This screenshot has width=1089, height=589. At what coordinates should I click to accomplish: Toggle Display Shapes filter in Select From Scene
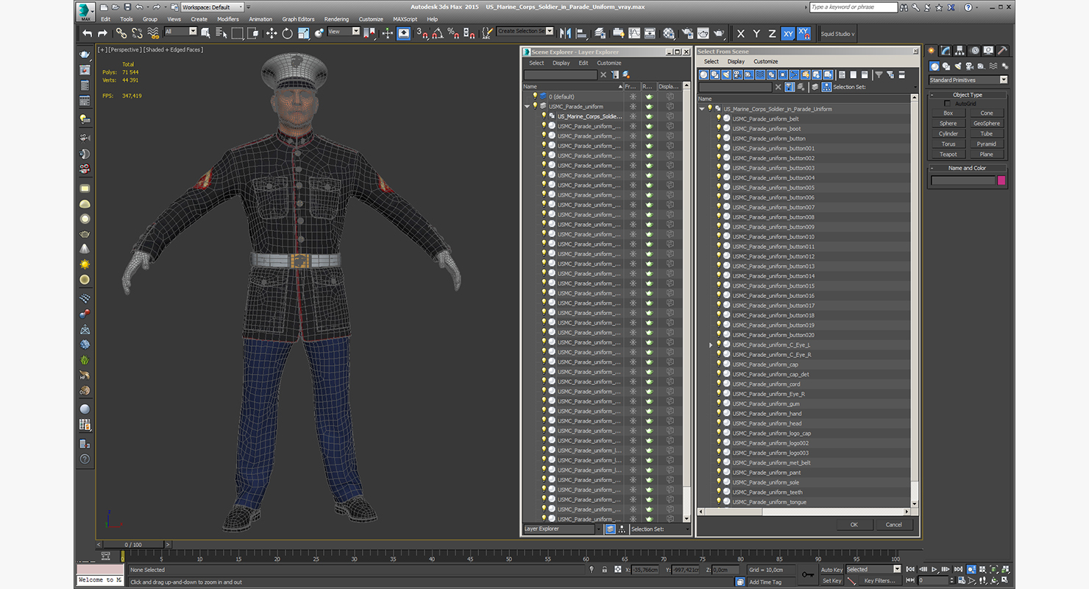(715, 74)
